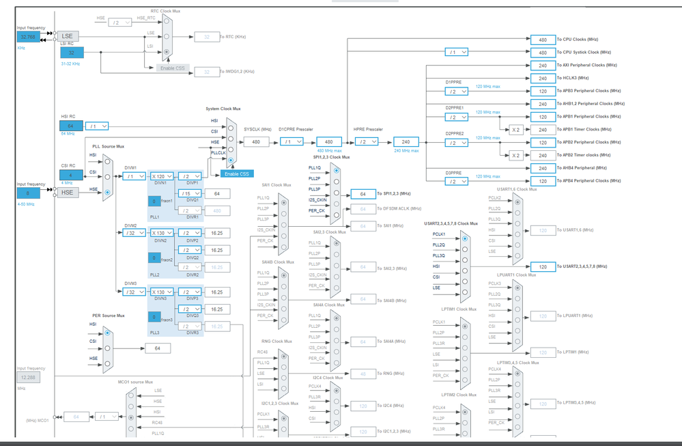Click the HSE oscillator block
Screen dimensions: 682x446
click(x=68, y=193)
